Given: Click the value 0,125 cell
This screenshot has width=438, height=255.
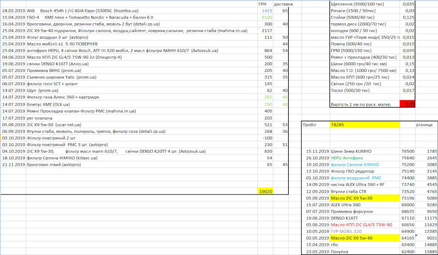Looking at the screenshot, I should [x=407, y=17].
